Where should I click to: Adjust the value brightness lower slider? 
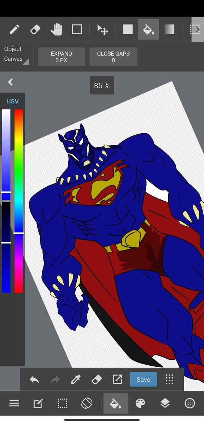pos(6,247)
